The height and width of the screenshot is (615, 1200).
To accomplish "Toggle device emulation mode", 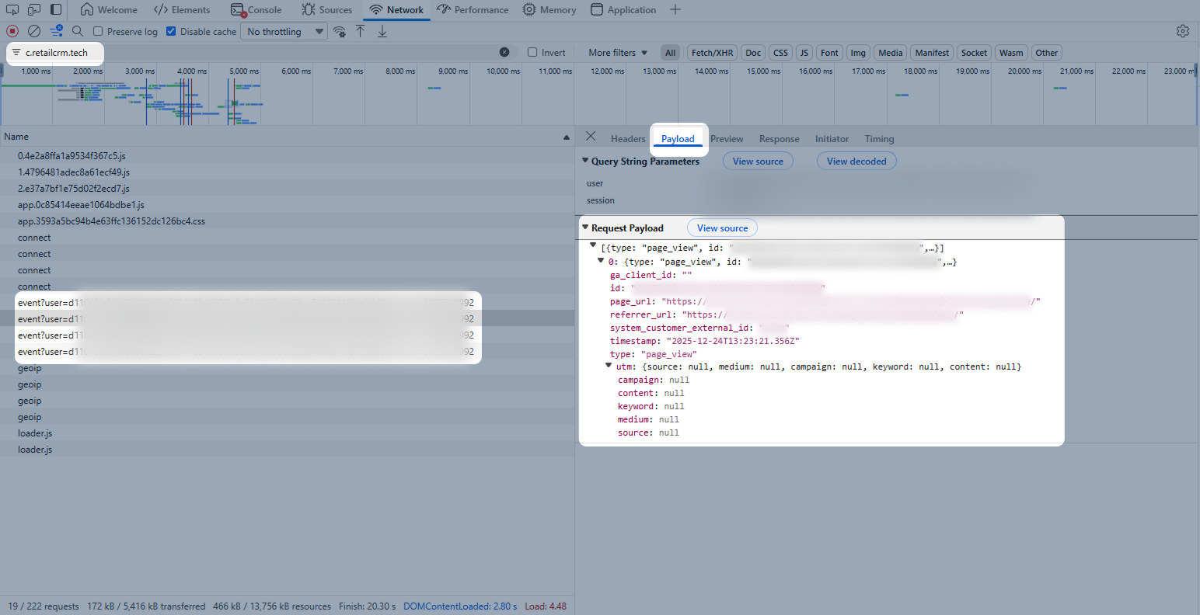I will pos(34,9).
